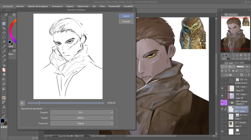Select the Auto select magic wand tool

[4, 42]
